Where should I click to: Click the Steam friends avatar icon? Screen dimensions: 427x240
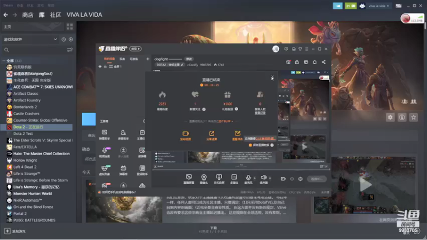pyautogui.click(x=362, y=6)
